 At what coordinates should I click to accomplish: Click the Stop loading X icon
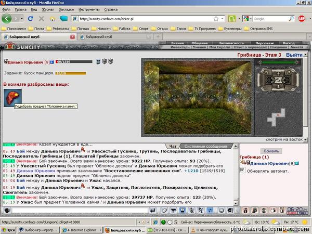(41, 19)
